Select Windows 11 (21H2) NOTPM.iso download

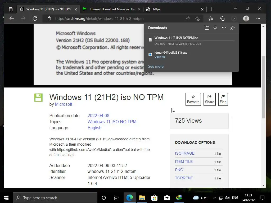[176, 38]
